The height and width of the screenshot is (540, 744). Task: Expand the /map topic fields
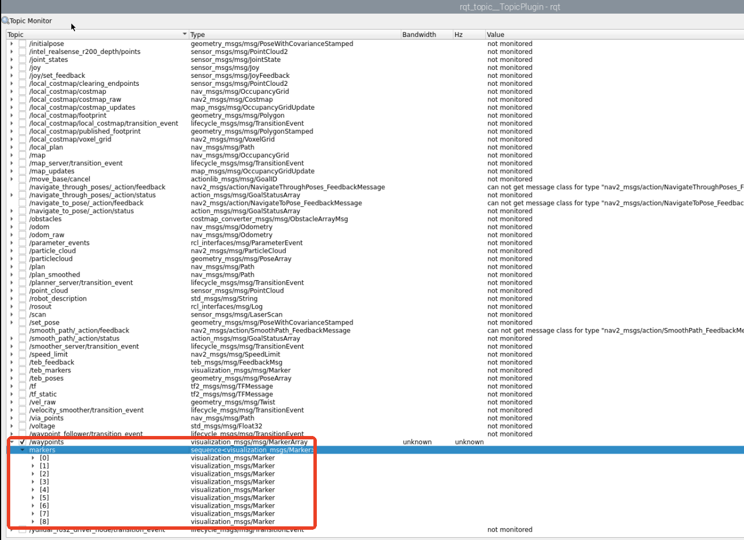click(12, 155)
